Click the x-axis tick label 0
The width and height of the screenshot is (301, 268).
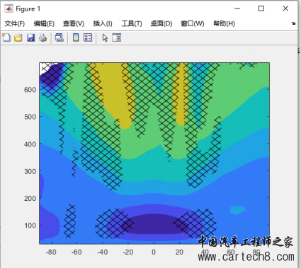point(154,252)
